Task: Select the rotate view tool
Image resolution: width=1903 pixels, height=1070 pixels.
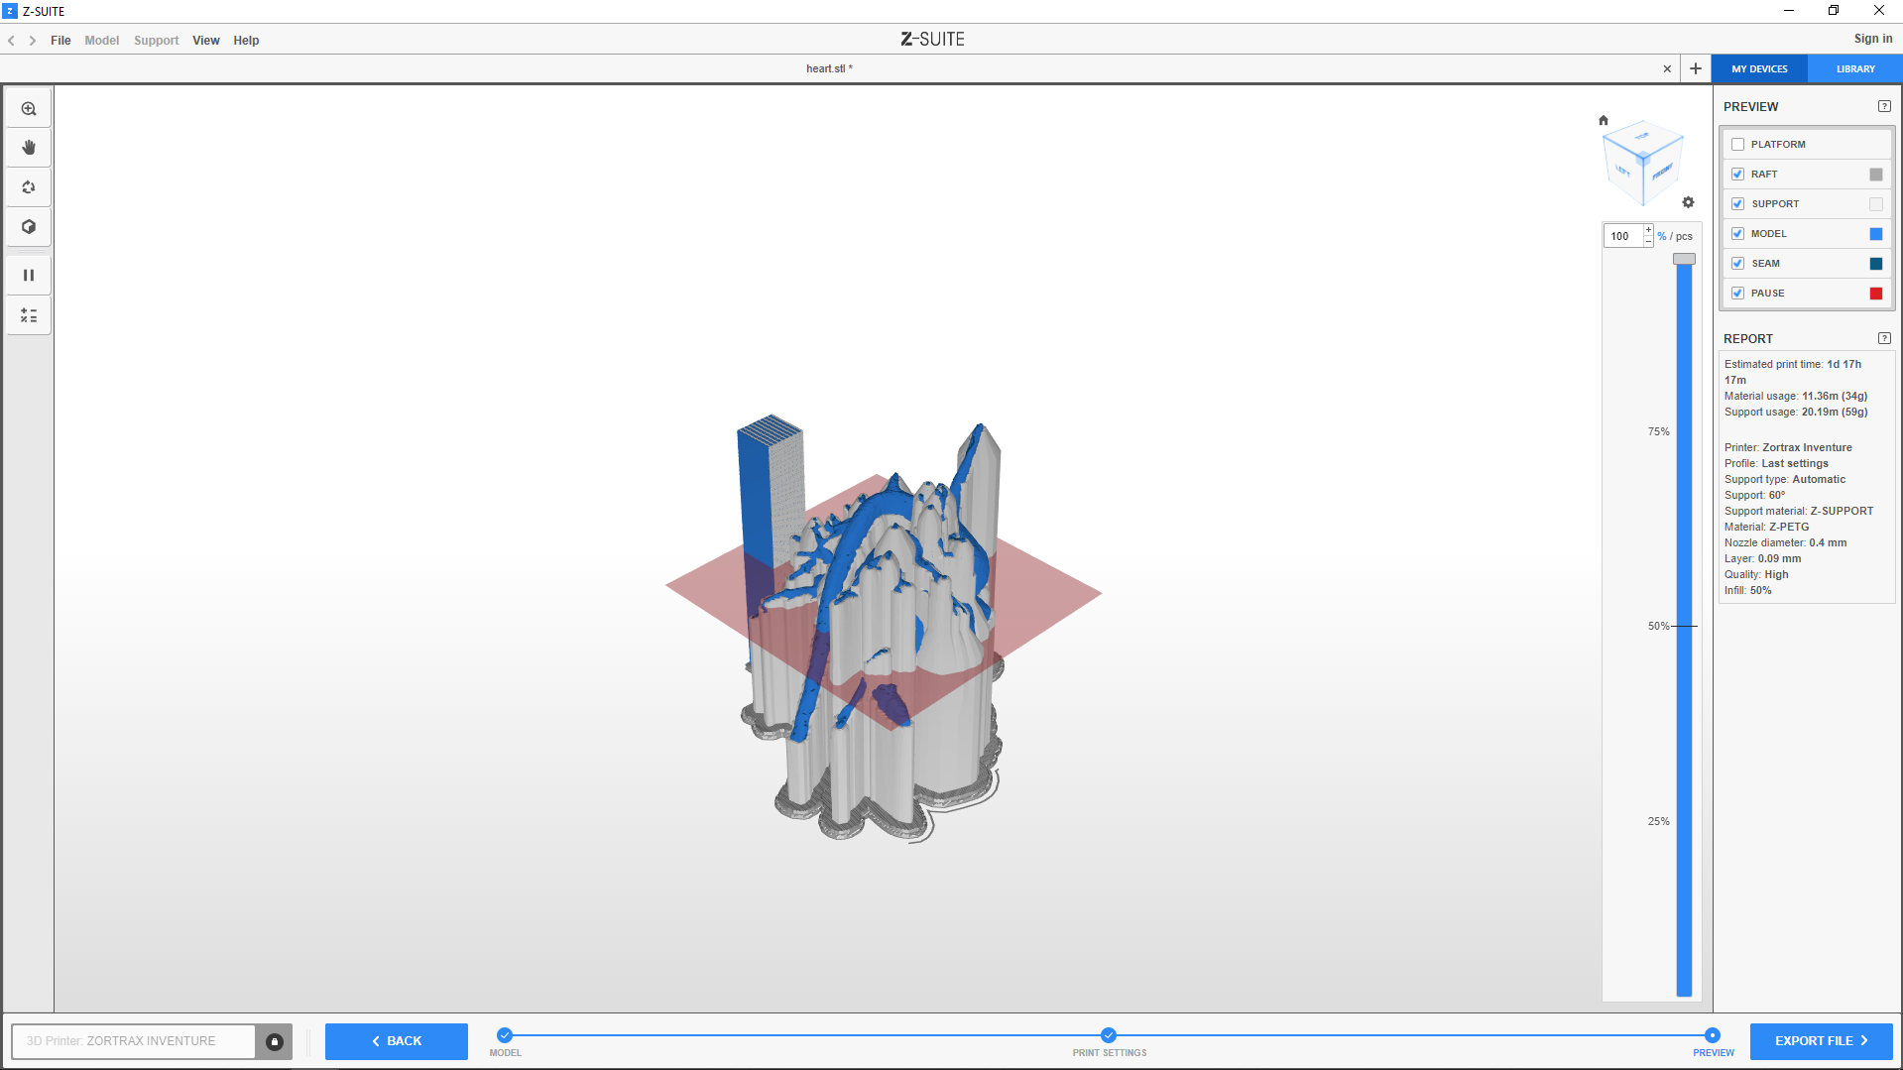Action: point(29,187)
